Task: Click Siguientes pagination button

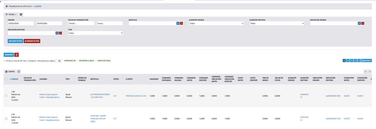Action: pos(367,61)
